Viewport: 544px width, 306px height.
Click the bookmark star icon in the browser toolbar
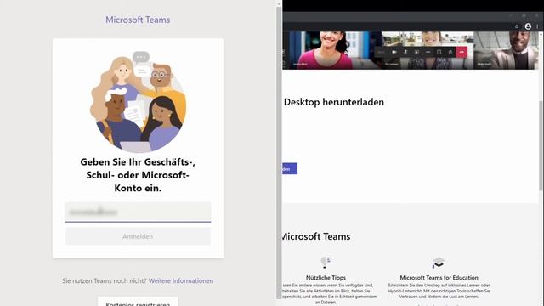click(x=517, y=26)
